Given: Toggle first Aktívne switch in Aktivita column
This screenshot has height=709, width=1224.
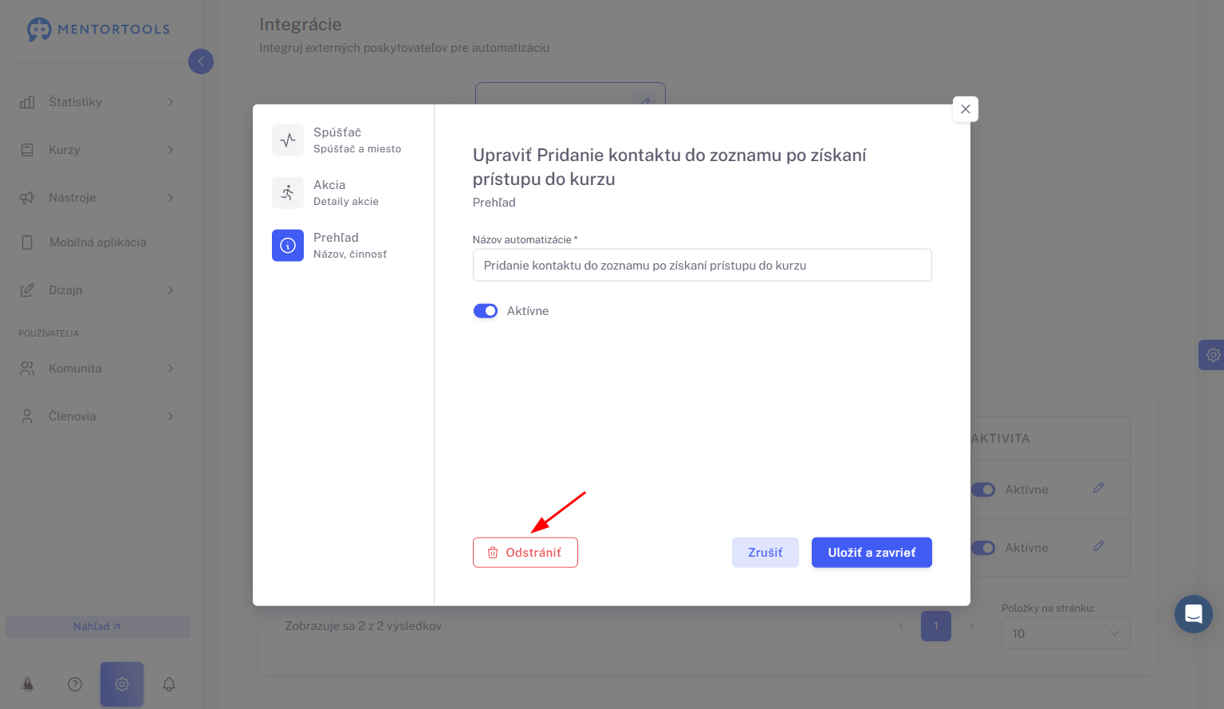Looking at the screenshot, I should point(983,490).
